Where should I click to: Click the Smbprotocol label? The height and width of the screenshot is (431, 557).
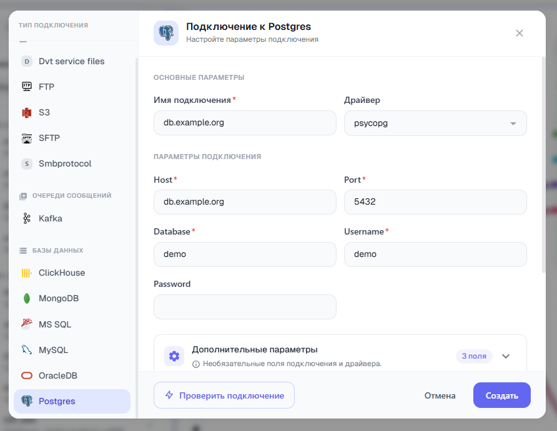tap(65, 163)
